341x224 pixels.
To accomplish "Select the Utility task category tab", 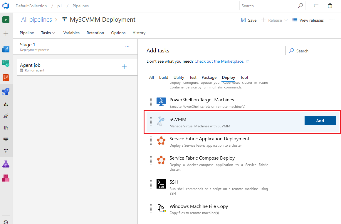I will (179, 77).
